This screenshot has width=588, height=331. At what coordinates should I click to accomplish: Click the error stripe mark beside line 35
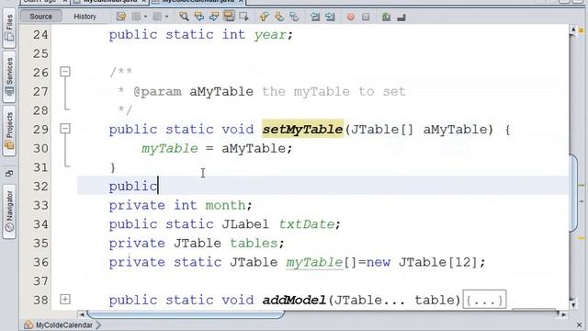tap(582, 238)
